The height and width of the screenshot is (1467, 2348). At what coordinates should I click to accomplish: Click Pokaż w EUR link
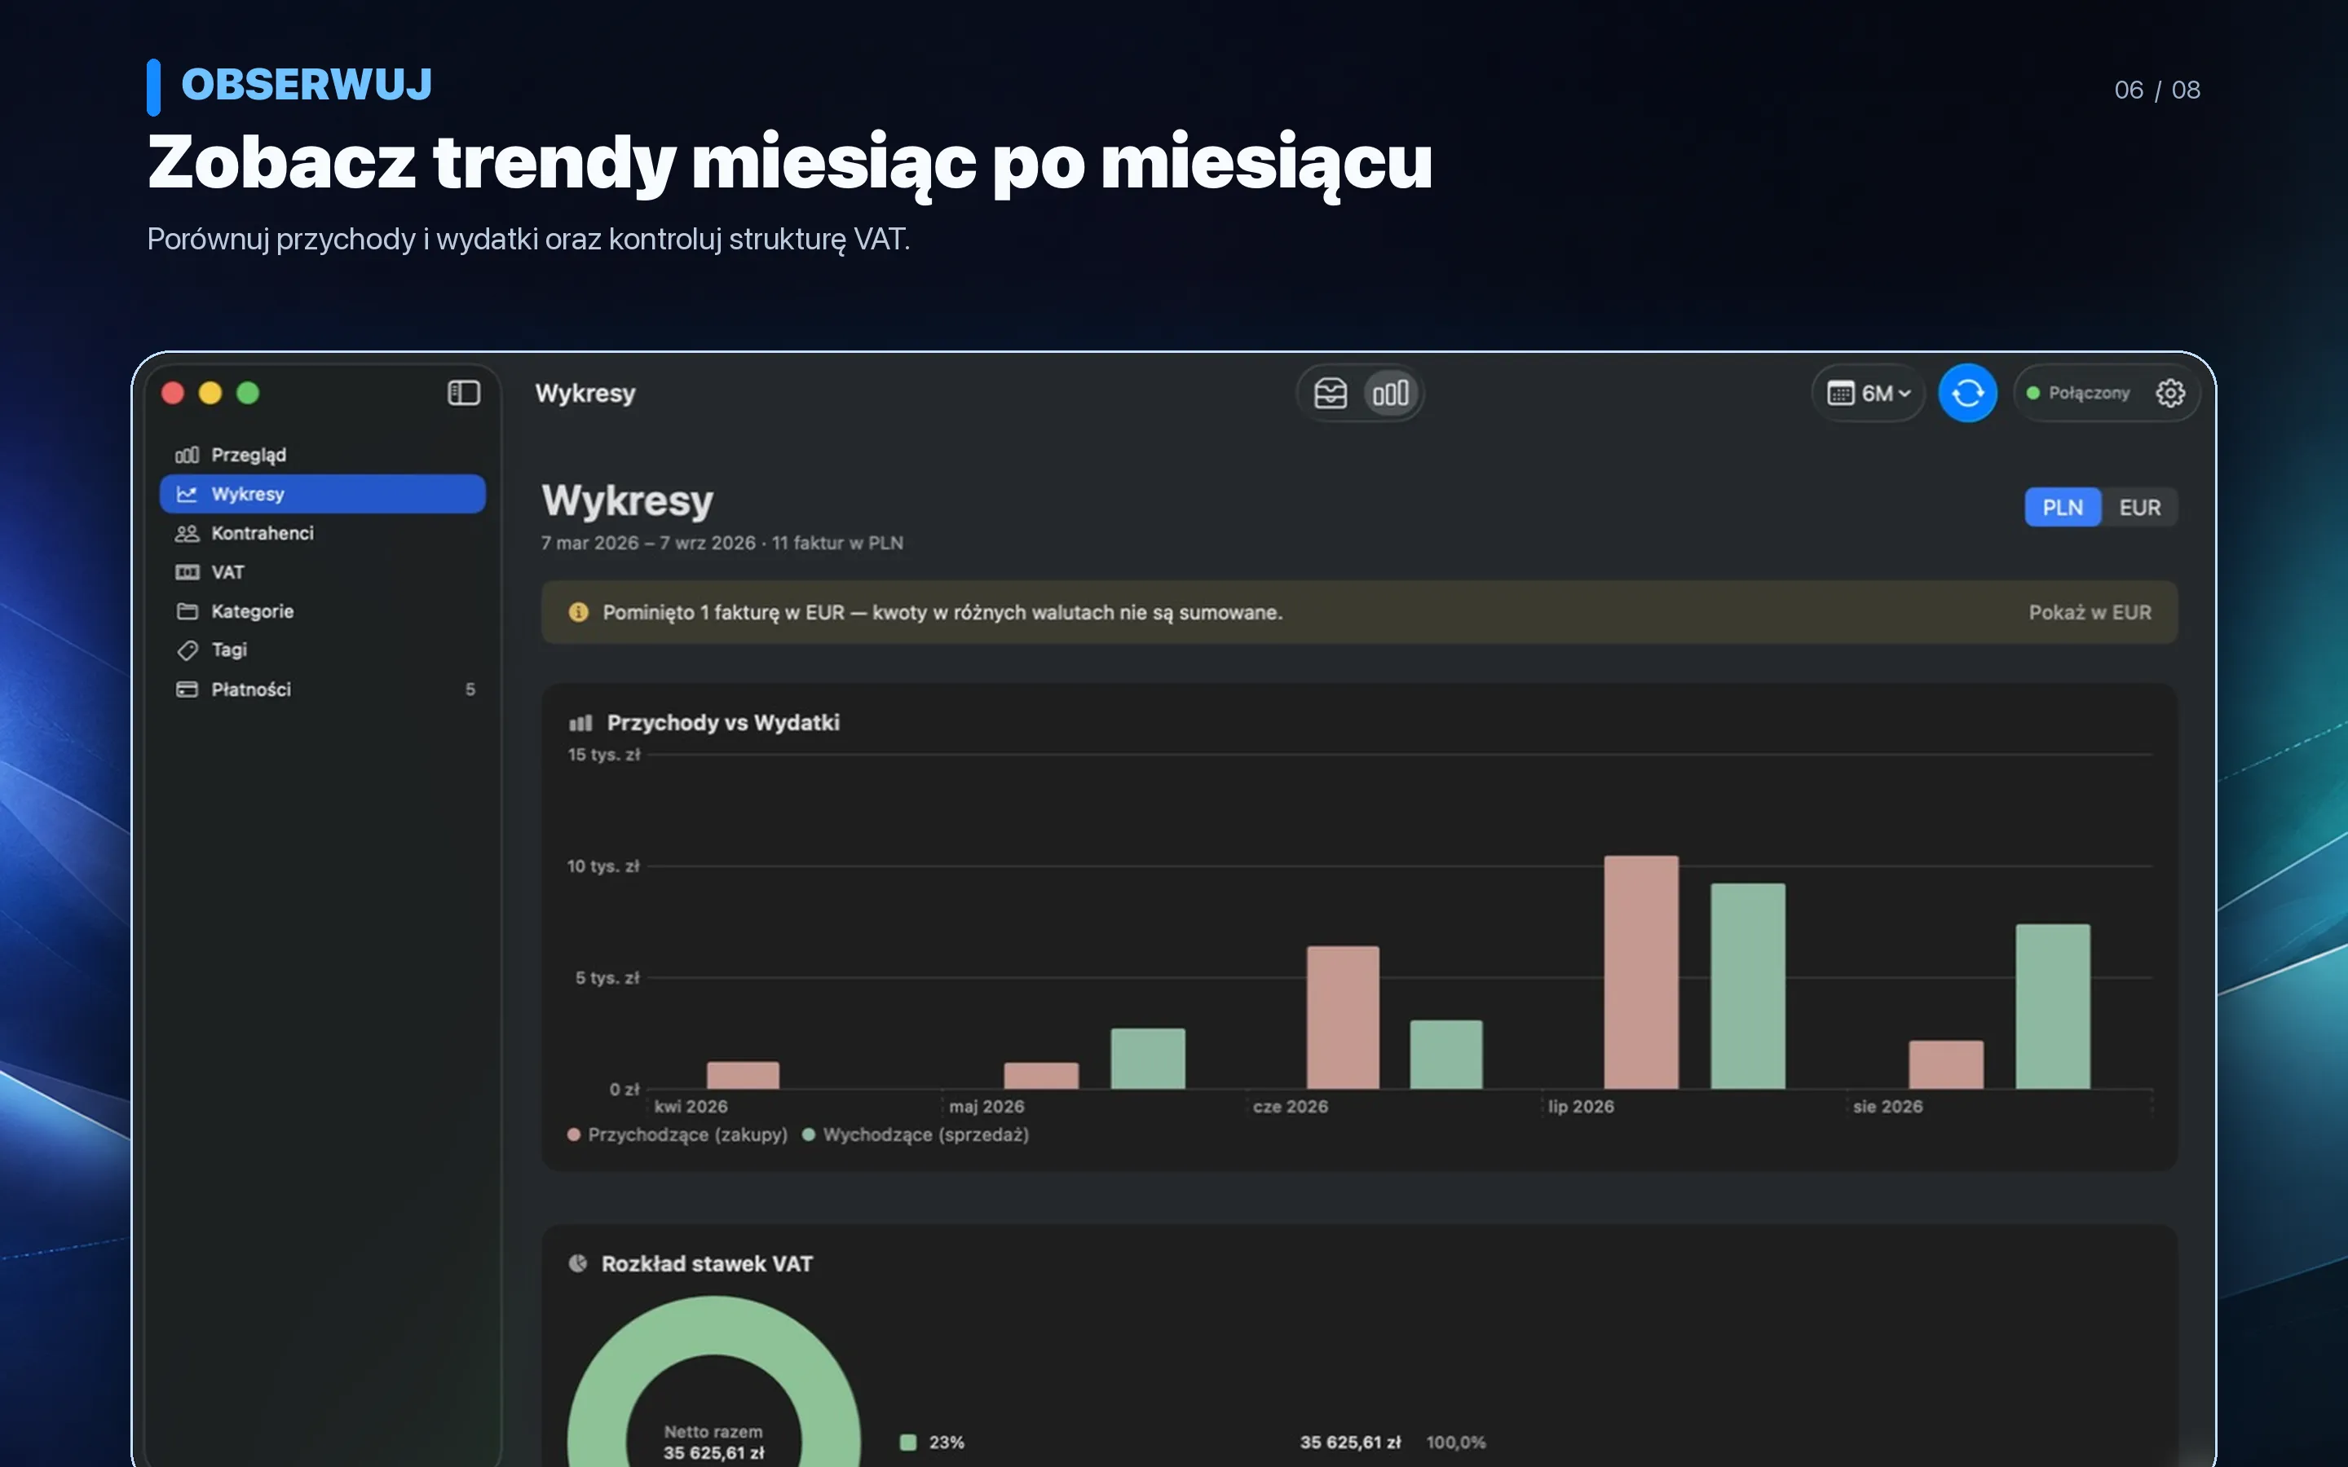[2090, 612]
